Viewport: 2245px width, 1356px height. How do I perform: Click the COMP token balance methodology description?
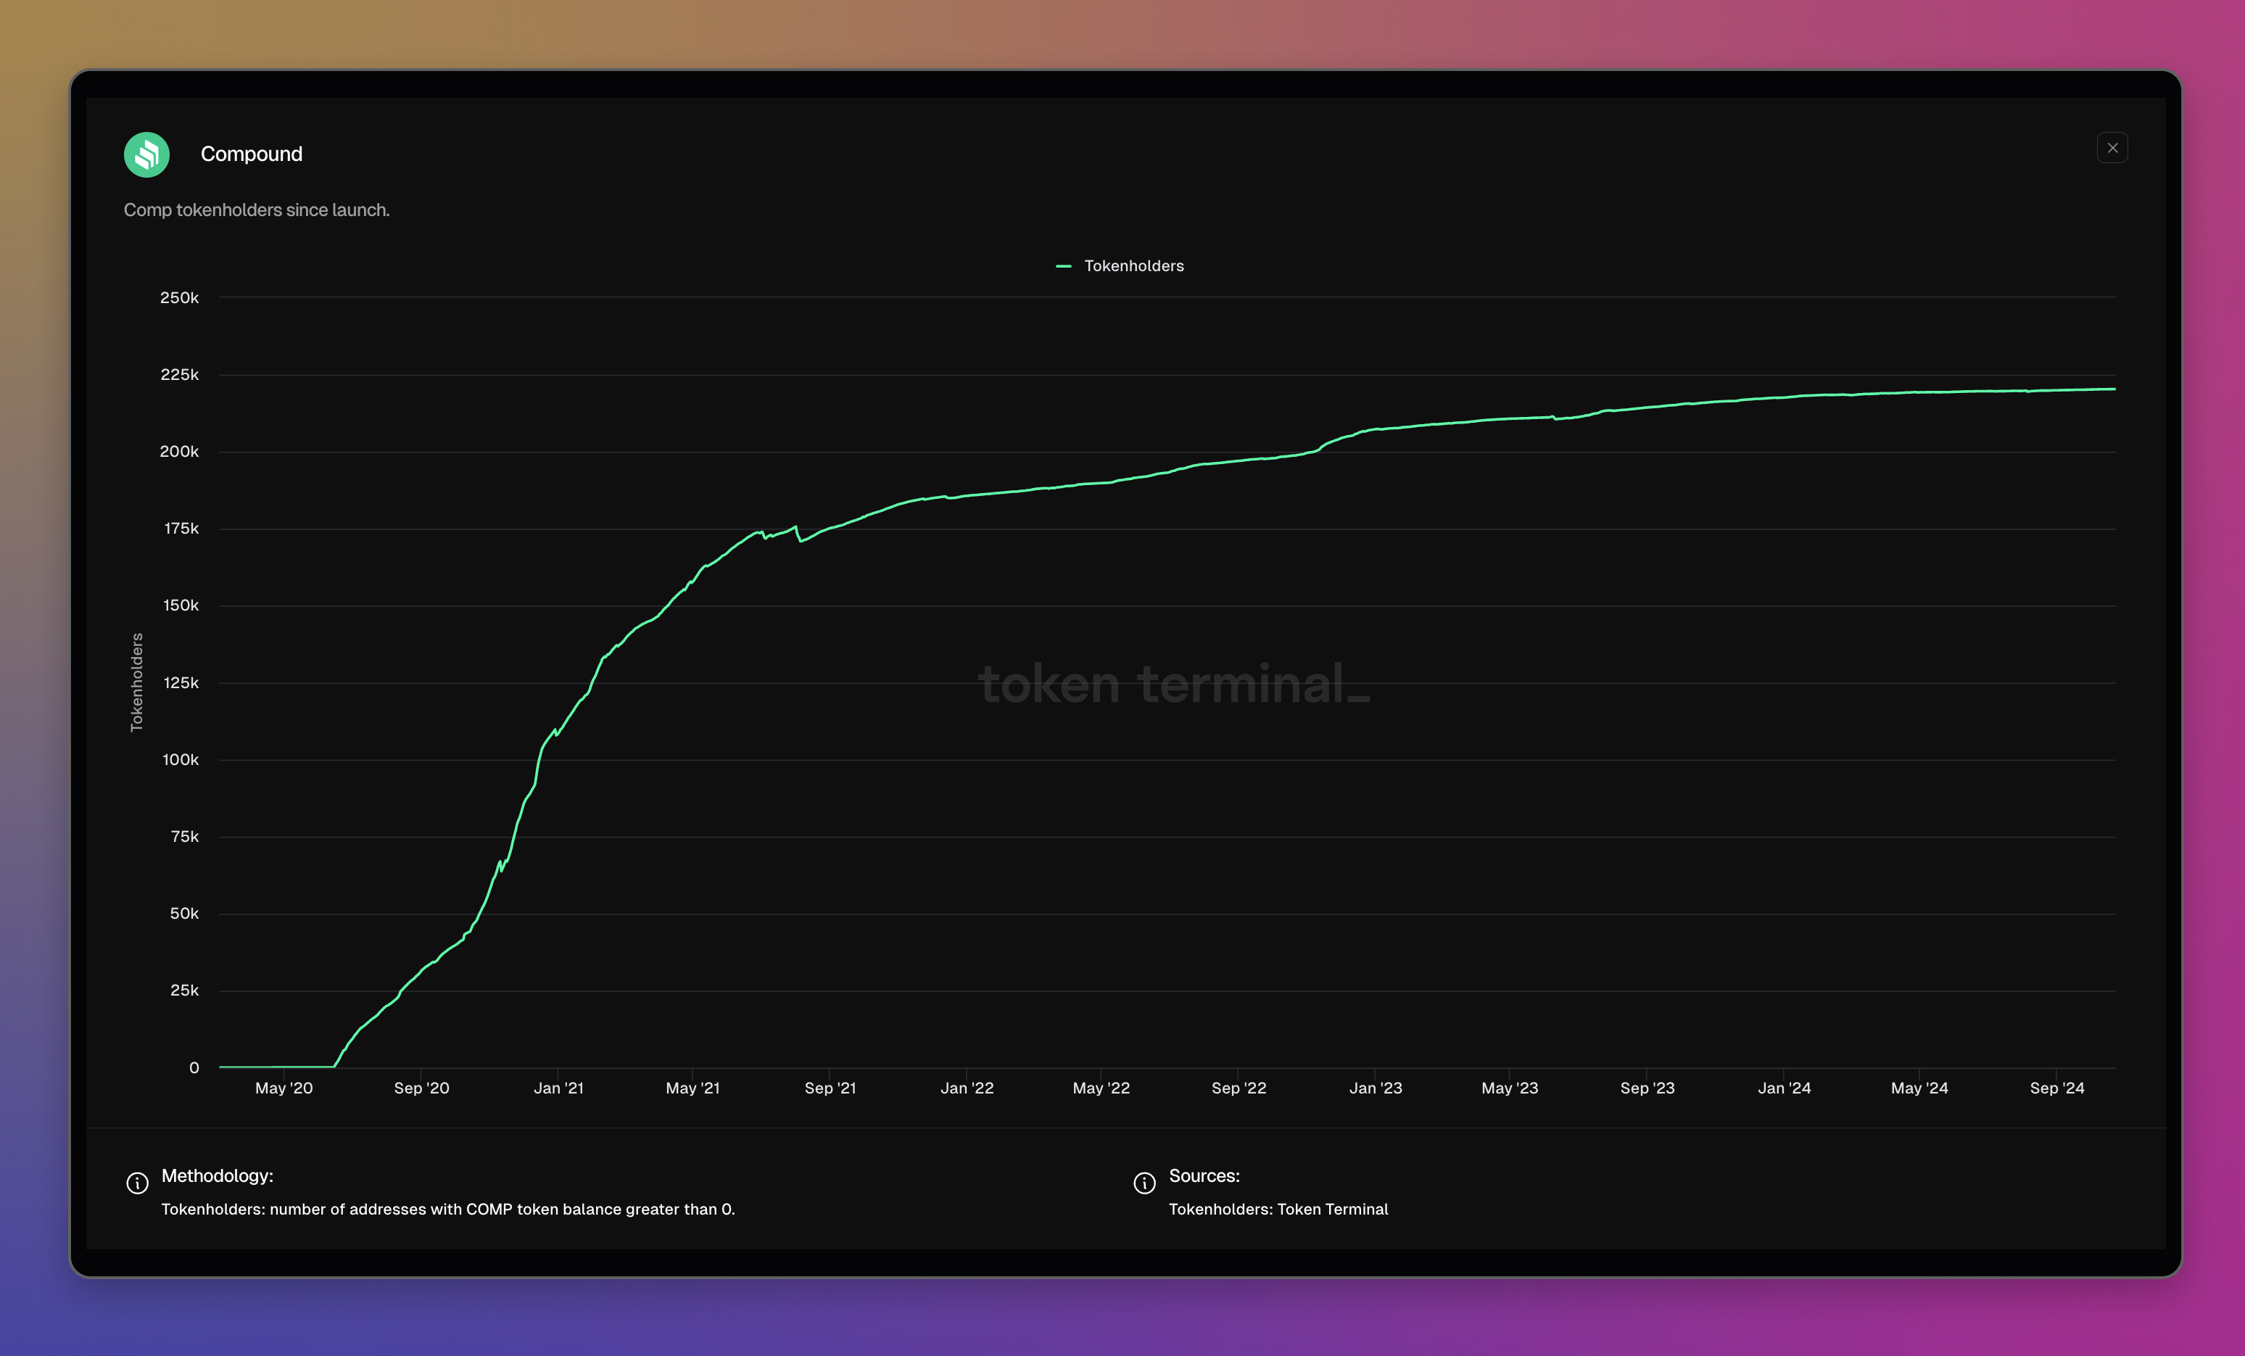click(448, 1210)
